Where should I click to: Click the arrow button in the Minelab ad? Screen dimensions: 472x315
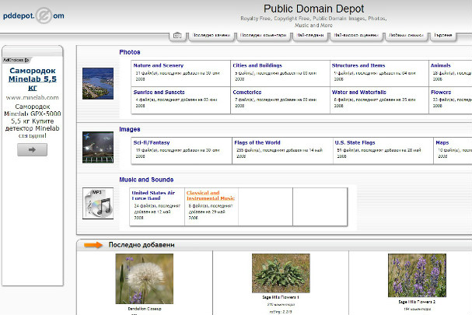32,149
